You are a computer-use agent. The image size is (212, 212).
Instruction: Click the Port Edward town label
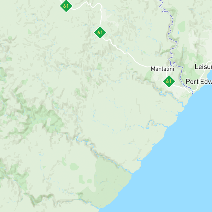[x=199, y=82]
